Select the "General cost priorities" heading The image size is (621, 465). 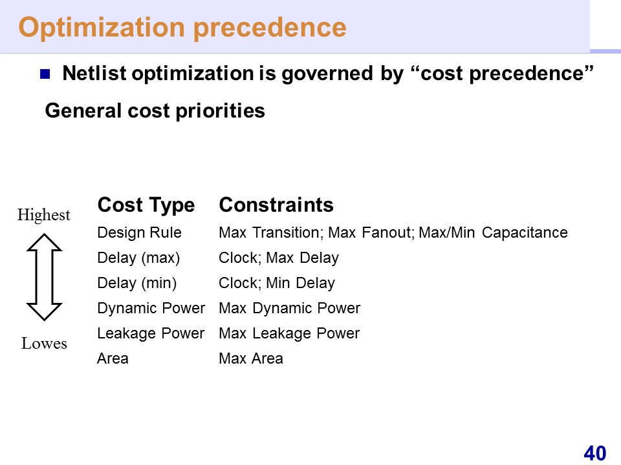pos(155,111)
